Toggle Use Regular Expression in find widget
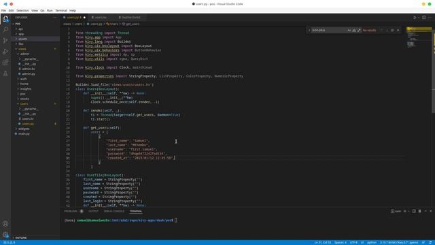This screenshot has height=245, width=435. (x=359, y=30)
